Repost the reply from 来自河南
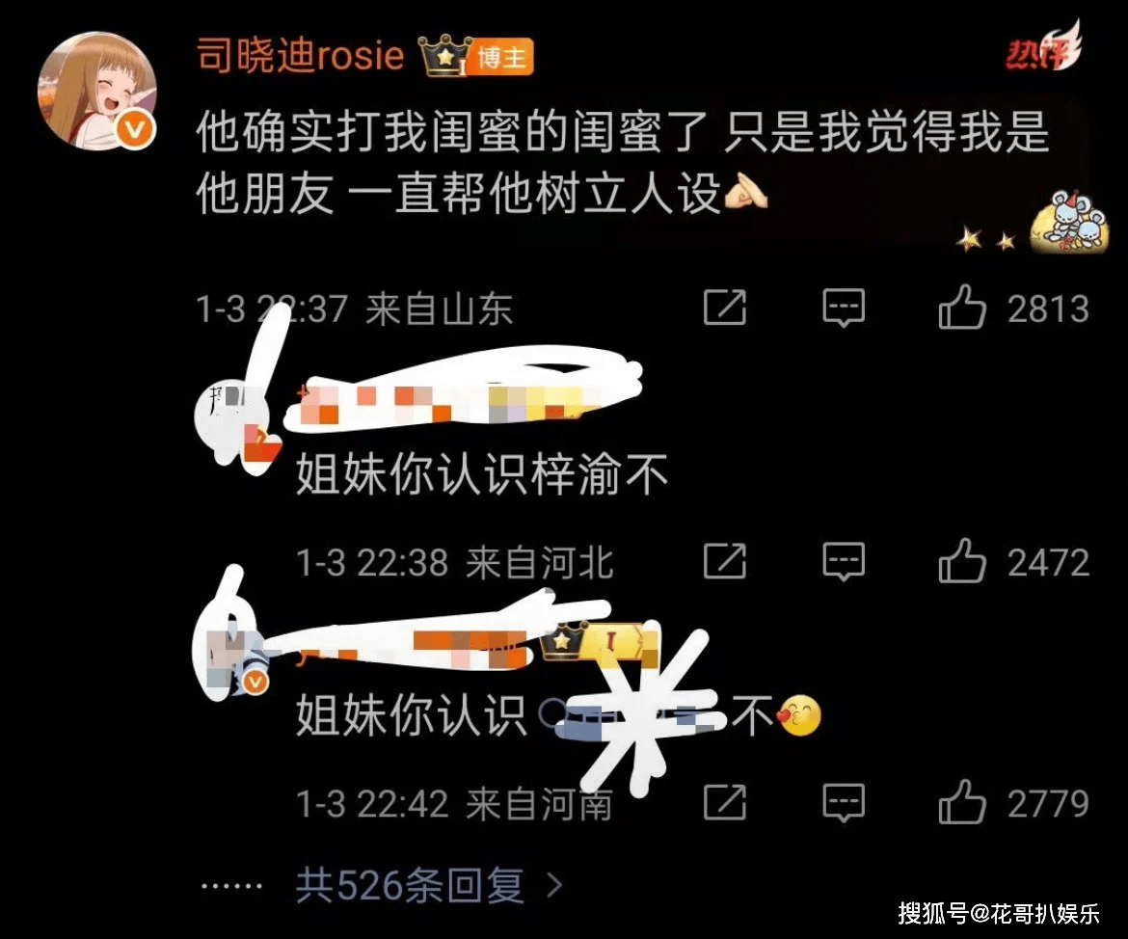Image resolution: width=1128 pixels, height=939 pixels. coord(724,802)
